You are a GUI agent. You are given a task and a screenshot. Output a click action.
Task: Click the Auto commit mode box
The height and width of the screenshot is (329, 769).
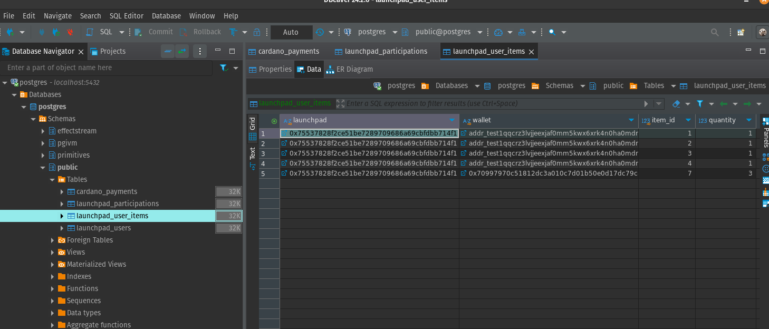coord(291,32)
